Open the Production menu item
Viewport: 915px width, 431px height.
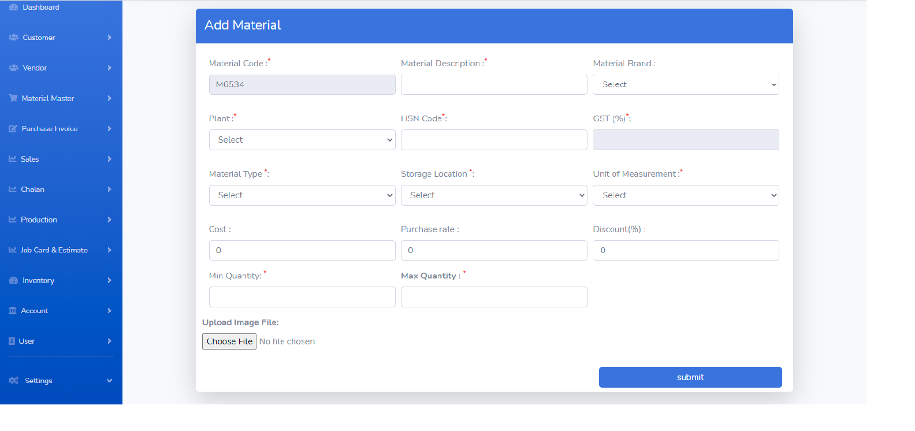pyautogui.click(x=39, y=220)
